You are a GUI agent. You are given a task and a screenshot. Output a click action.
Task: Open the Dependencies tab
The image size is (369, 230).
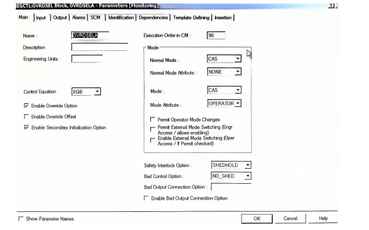(x=153, y=18)
